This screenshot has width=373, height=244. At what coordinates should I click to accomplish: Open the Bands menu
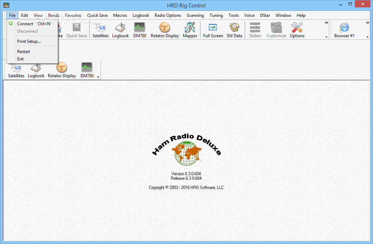click(54, 15)
